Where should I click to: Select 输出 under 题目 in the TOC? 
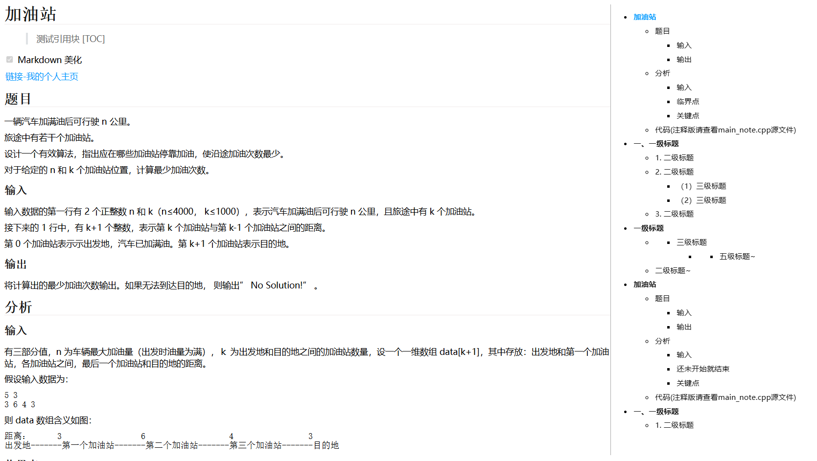683,59
